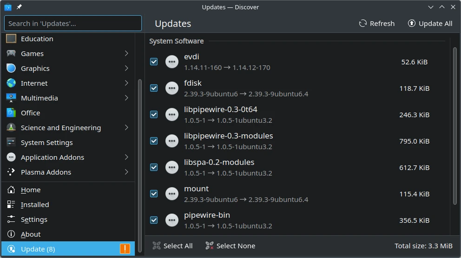Click the orange update warning badge
The height and width of the screenshot is (258, 461).
[125, 249]
